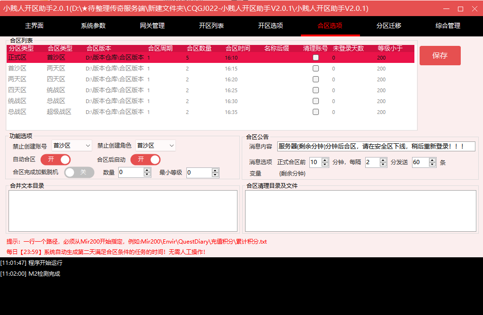483x315 pixels.
Task: Go to the 网关管理 tab
Action: [x=152, y=26]
